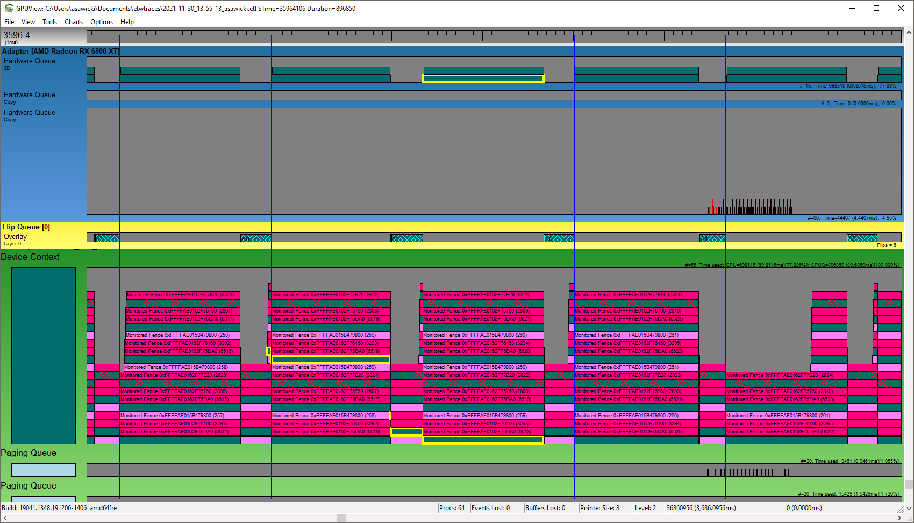The image size is (914, 523).
Task: Open the Options menu
Action: coord(101,22)
